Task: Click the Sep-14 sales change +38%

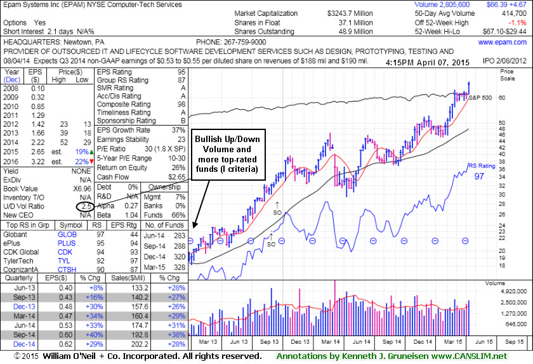Action: [176, 335]
